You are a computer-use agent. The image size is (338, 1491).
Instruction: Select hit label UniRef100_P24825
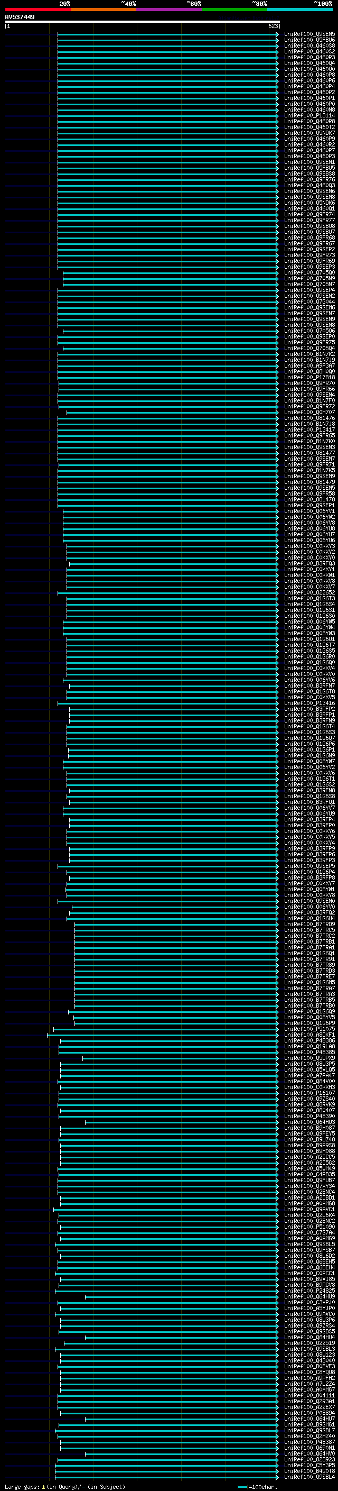309,1291
